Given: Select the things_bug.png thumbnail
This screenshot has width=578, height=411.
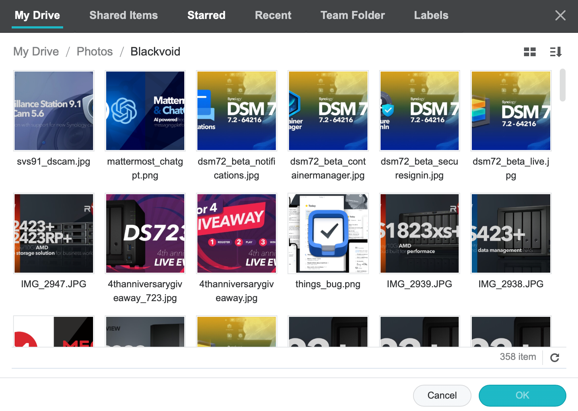Looking at the screenshot, I should coord(328,233).
